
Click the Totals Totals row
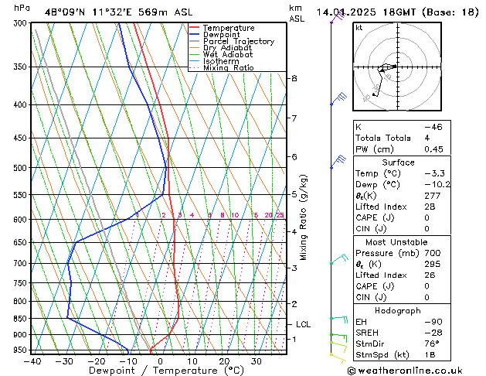coord(402,138)
